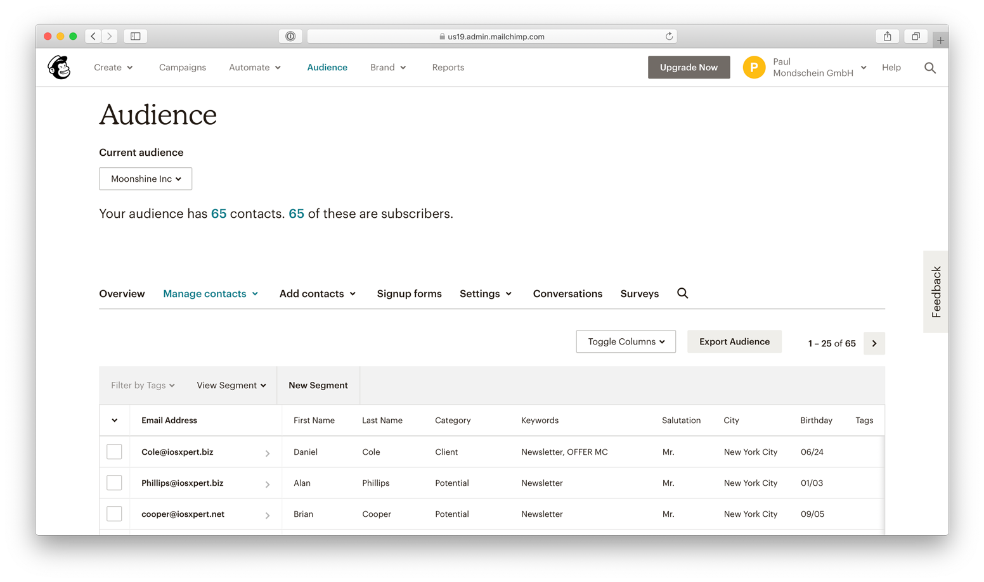
Task: Open cooper@iosxpert.net row arrow
Action: (x=268, y=515)
